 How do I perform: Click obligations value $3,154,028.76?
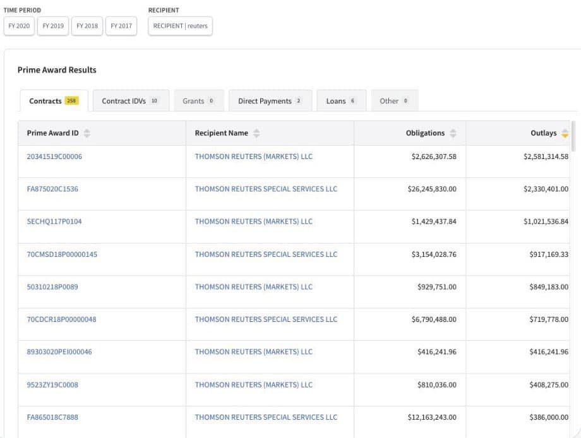(x=434, y=254)
